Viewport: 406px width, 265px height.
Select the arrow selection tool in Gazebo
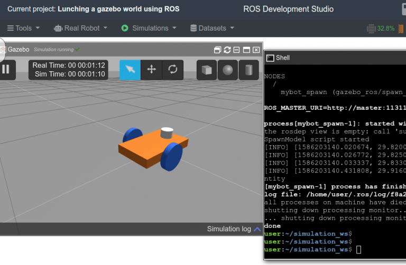pos(130,70)
